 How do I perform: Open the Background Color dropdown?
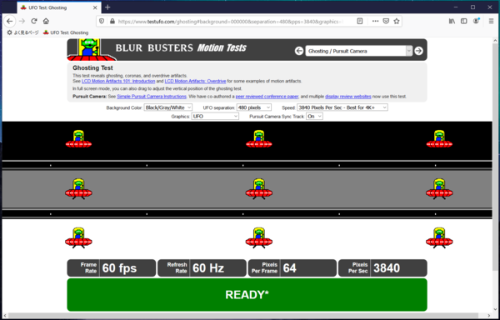(x=168, y=107)
